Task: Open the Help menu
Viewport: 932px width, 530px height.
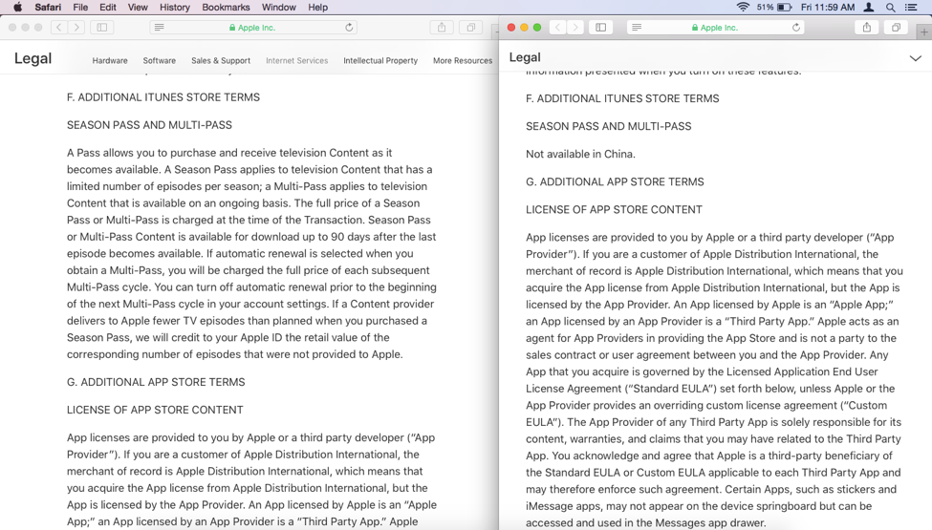Action: coord(318,7)
